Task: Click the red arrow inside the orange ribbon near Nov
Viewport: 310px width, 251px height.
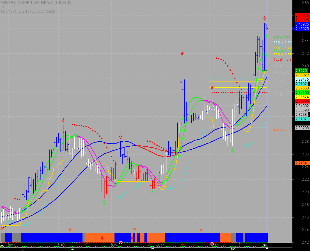Action: tap(102, 238)
